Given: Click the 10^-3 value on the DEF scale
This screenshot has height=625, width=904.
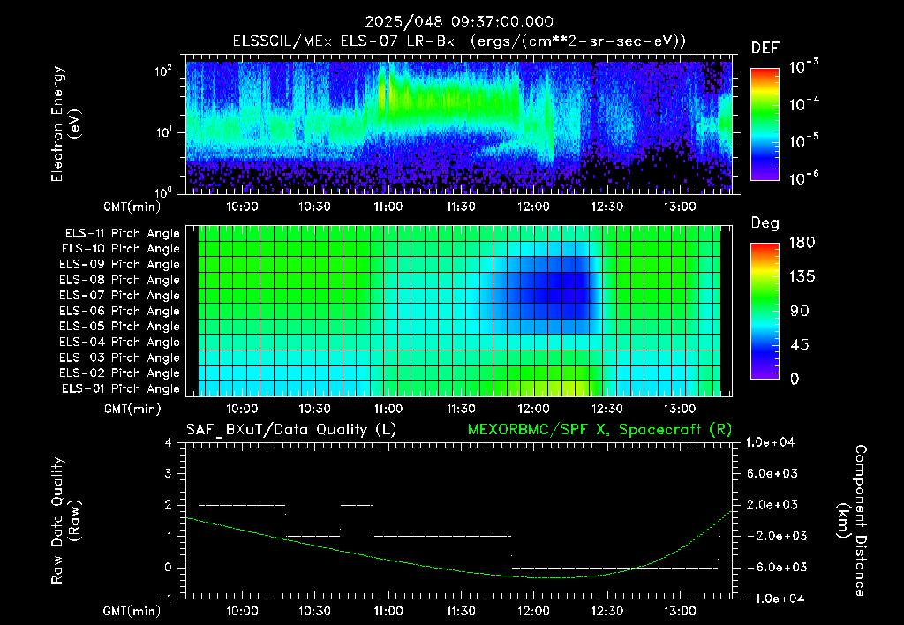Looking at the screenshot, I should (x=803, y=67).
